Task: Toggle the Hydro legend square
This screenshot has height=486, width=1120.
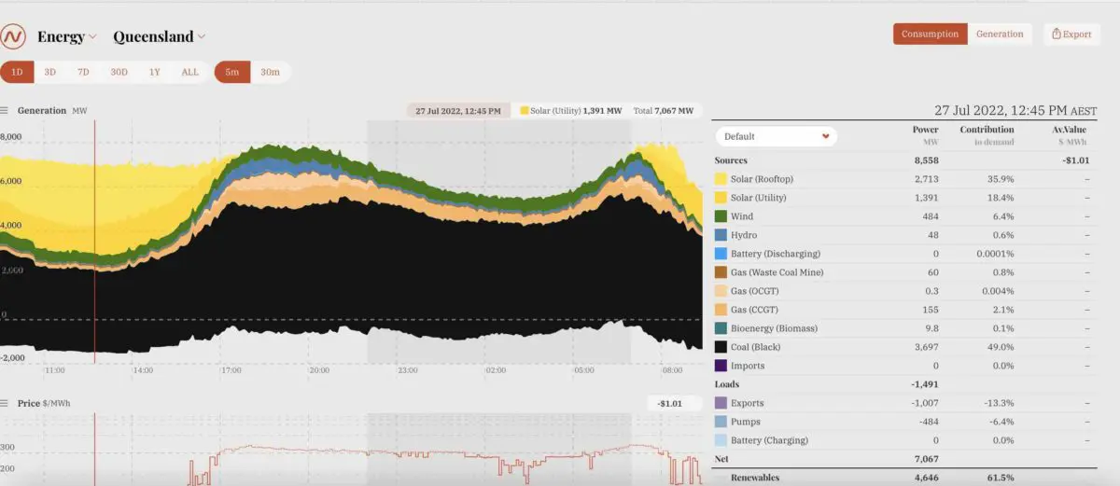Action: (721, 235)
